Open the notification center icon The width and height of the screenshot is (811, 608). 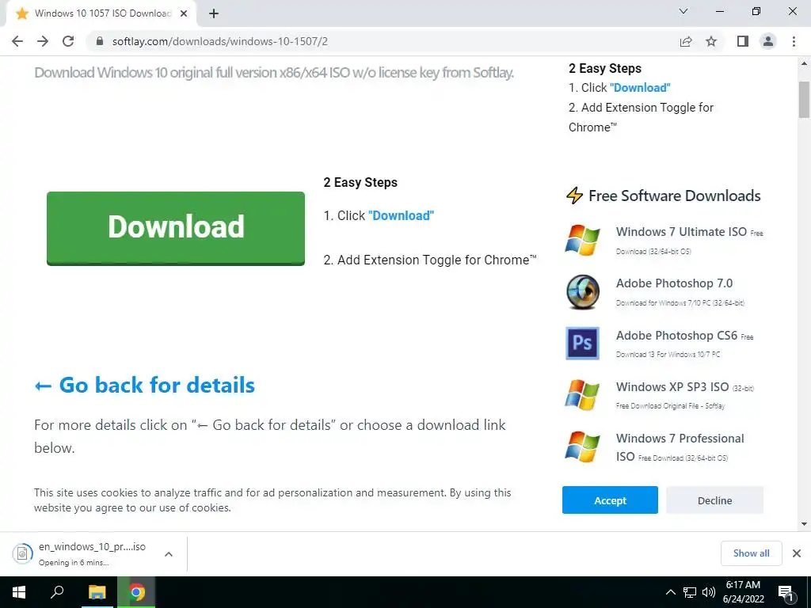pos(786,592)
